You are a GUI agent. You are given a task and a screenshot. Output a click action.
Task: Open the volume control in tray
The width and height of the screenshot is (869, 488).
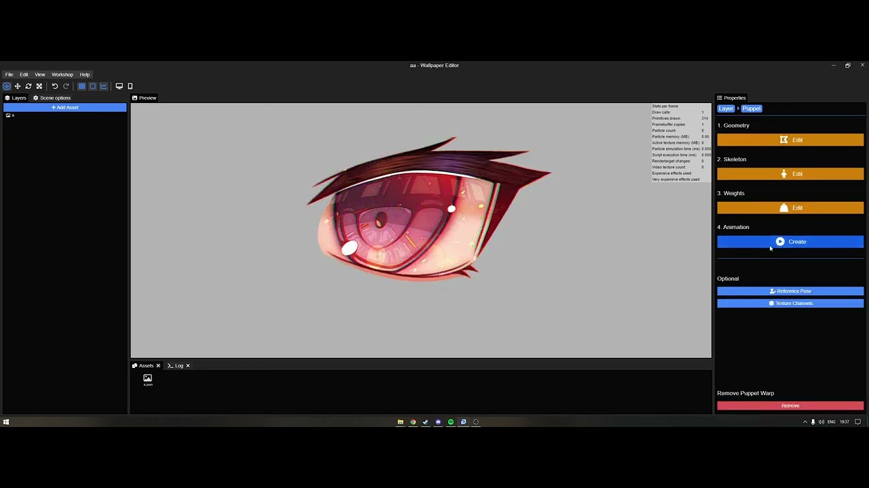[x=821, y=422]
